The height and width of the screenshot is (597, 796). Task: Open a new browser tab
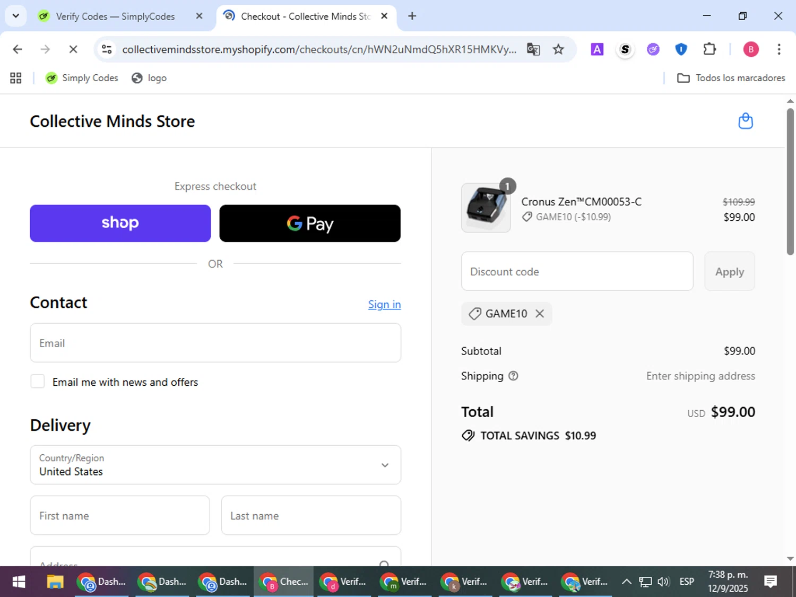pyautogui.click(x=412, y=16)
